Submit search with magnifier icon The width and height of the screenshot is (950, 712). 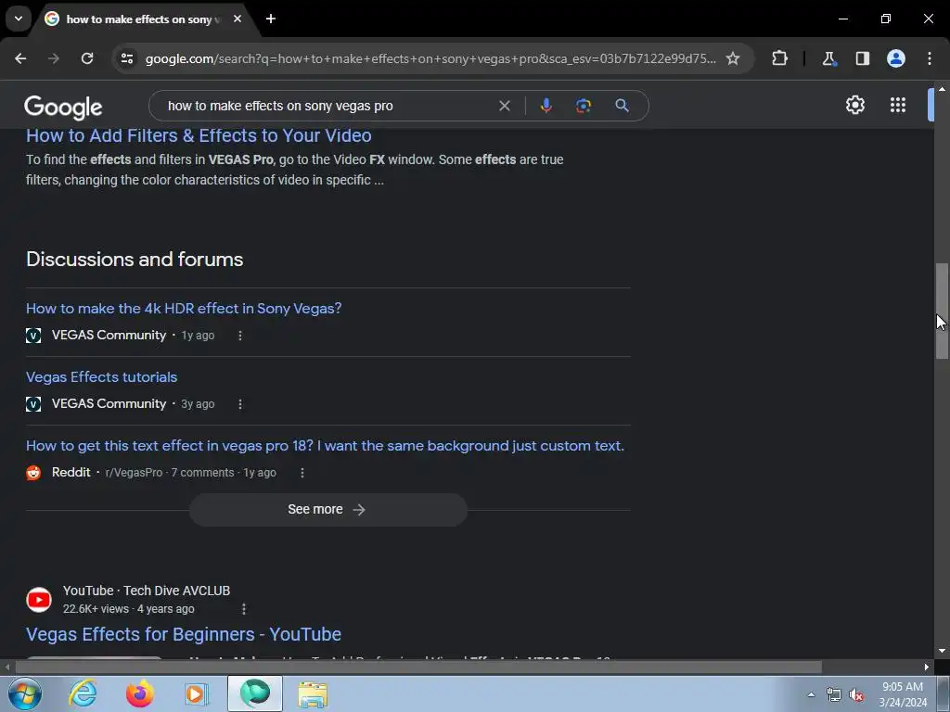622,106
